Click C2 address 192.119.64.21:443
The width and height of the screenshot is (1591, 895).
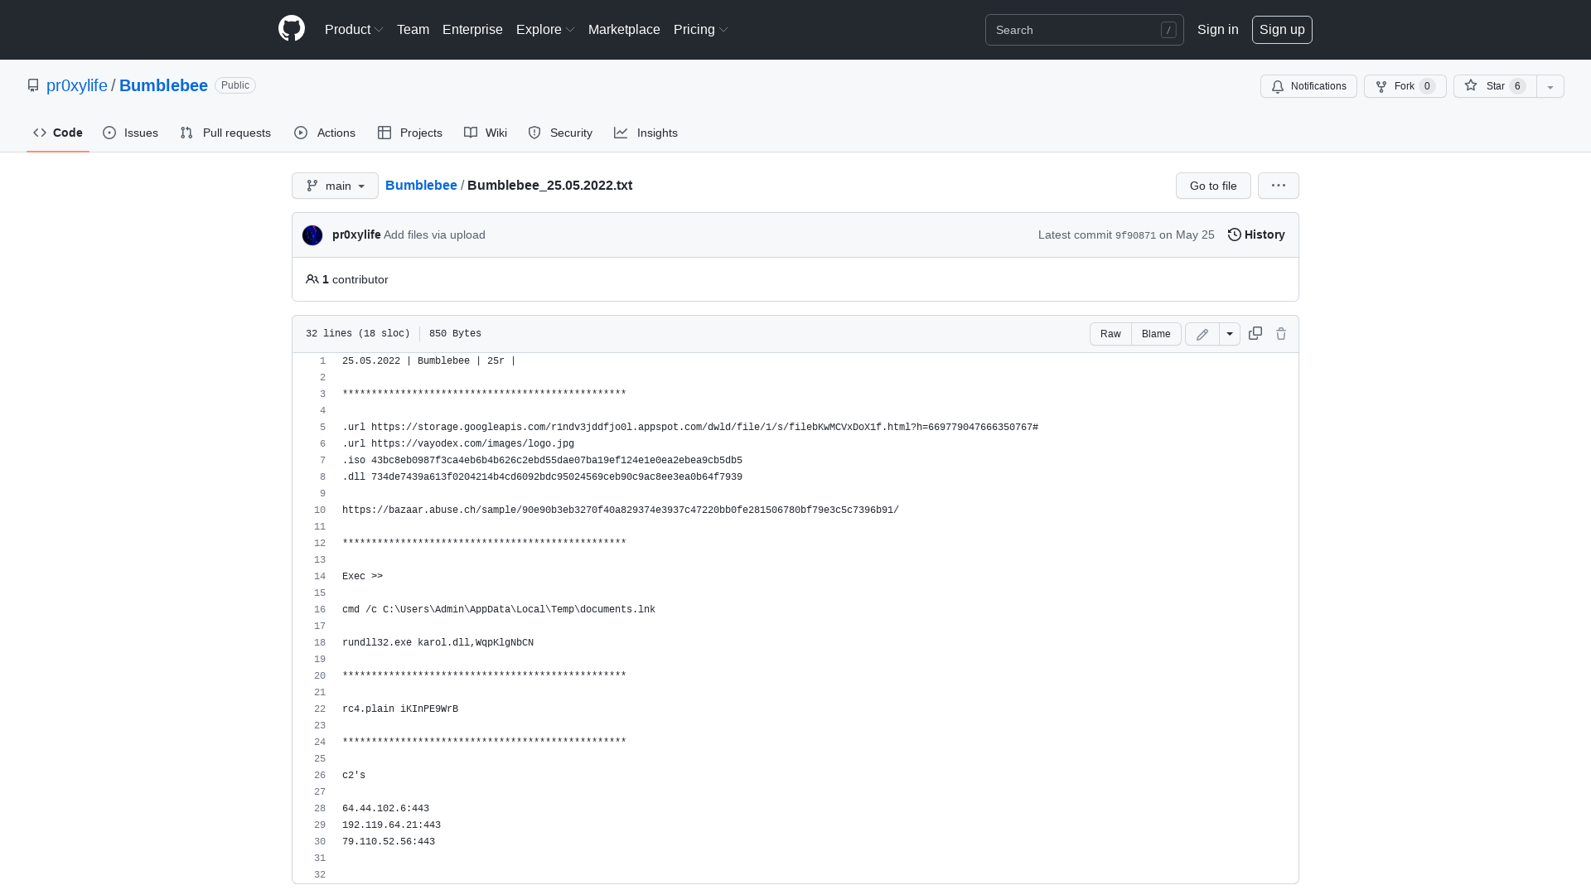(391, 825)
